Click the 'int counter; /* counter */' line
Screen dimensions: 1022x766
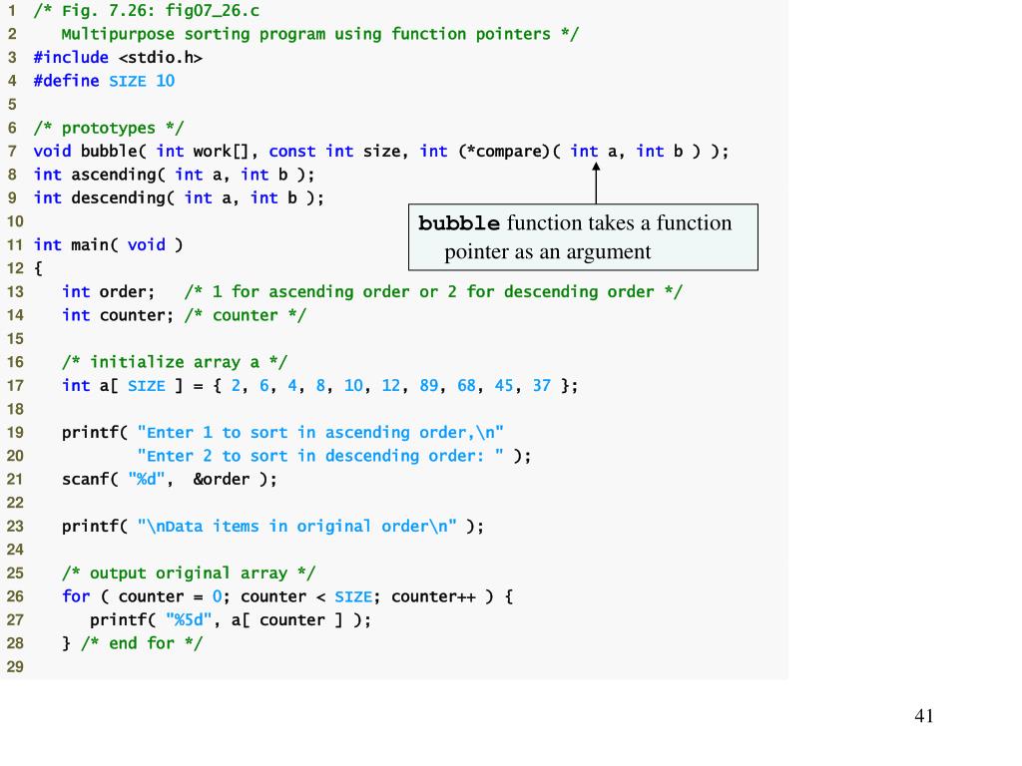(x=184, y=315)
